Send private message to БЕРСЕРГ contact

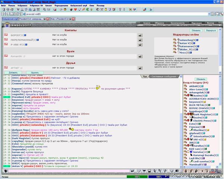point(140,35)
